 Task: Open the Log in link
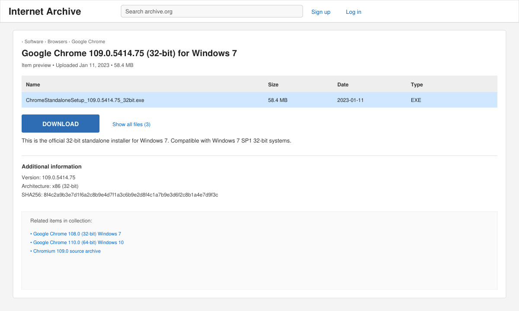pos(353,12)
